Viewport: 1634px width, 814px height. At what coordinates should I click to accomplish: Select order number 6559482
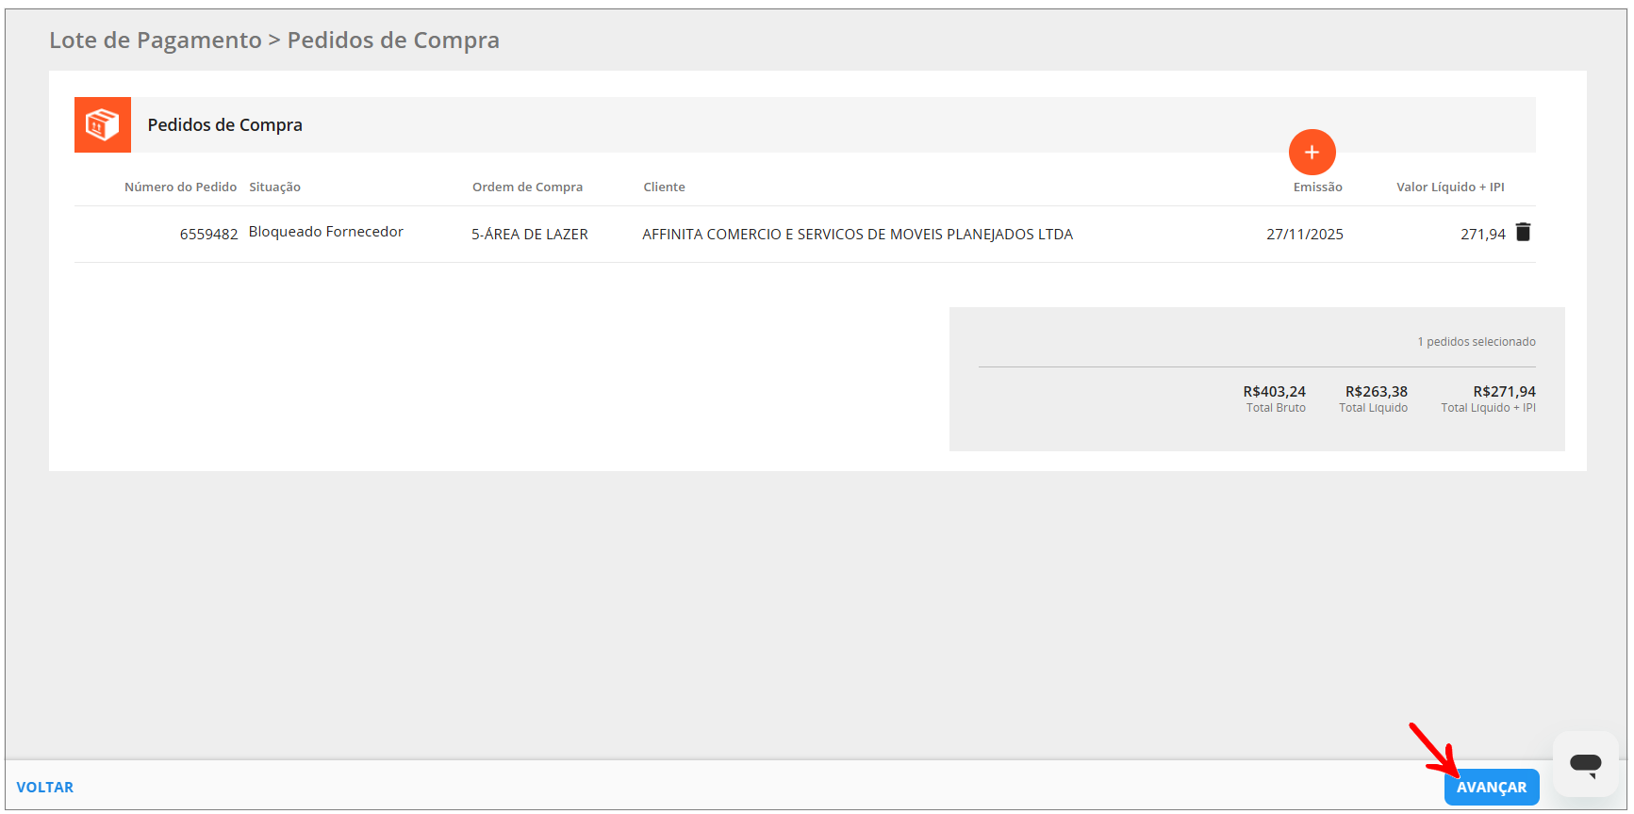coord(208,235)
